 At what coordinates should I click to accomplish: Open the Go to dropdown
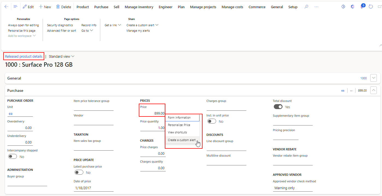tap(87, 31)
